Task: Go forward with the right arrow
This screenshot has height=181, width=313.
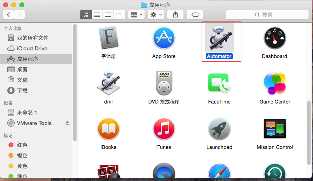Action: coord(19,15)
